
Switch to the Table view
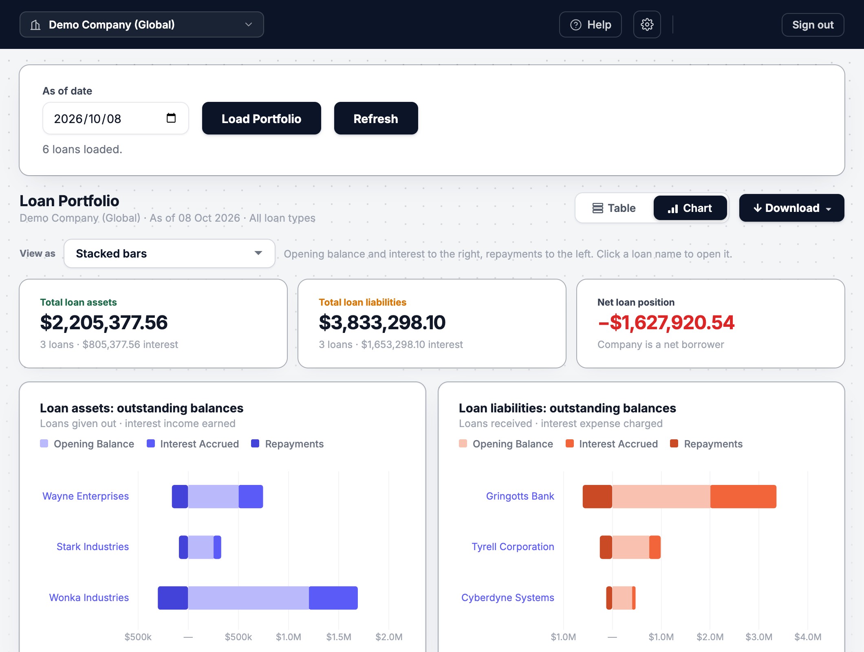point(614,208)
